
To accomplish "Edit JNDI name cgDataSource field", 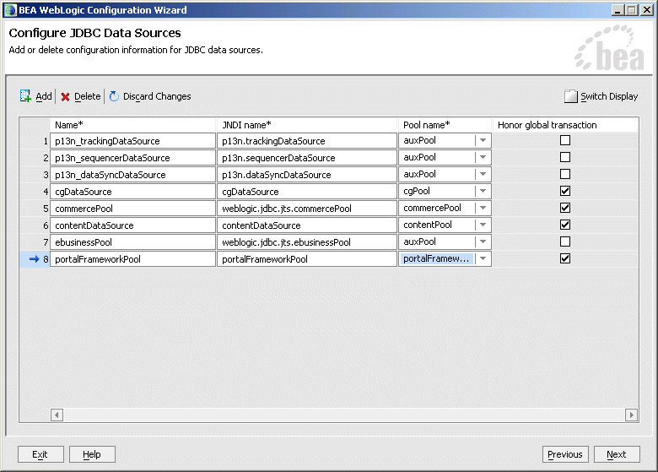I will point(307,192).
